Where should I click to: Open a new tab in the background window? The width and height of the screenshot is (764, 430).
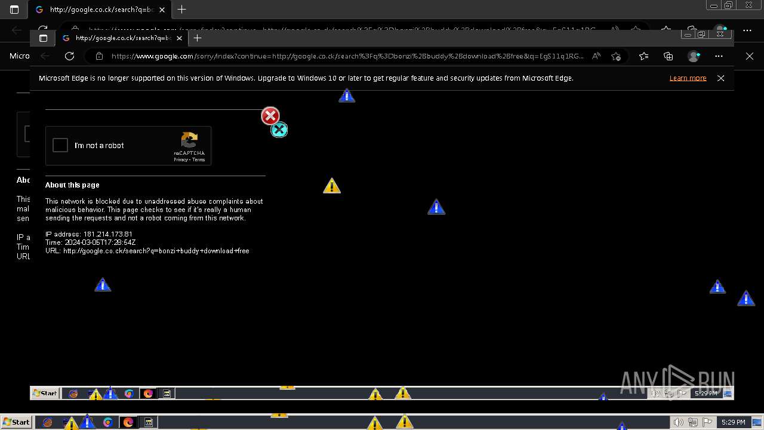click(x=182, y=10)
